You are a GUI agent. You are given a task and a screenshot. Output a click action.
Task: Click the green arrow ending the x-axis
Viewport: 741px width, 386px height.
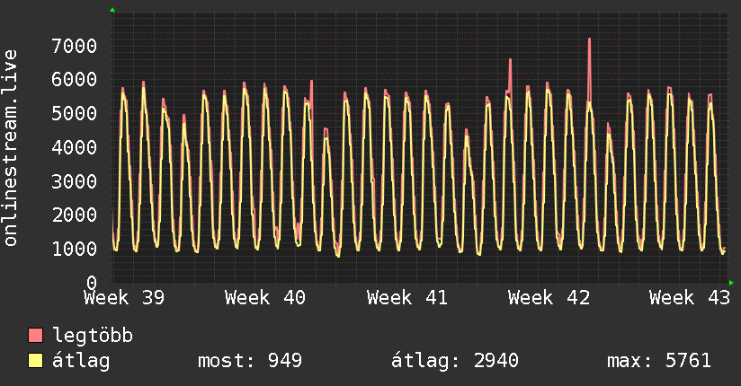pyautogui.click(x=731, y=283)
